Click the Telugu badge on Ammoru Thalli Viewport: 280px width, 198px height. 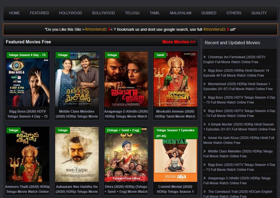pyautogui.click(x=13, y=130)
